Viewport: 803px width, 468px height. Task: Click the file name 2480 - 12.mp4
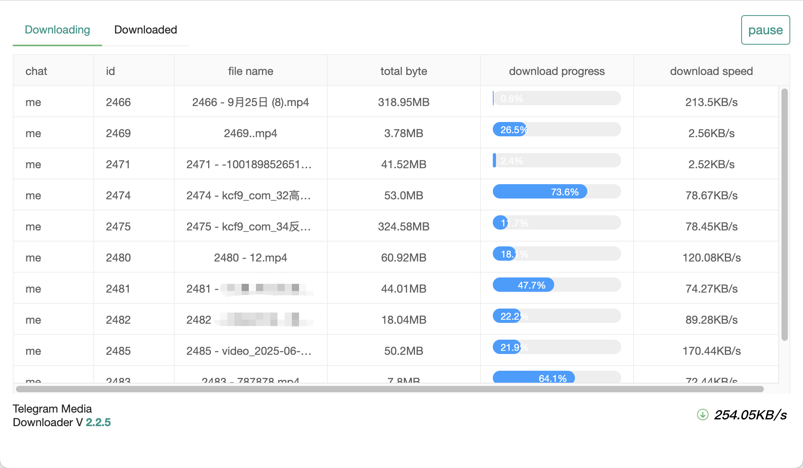250,258
